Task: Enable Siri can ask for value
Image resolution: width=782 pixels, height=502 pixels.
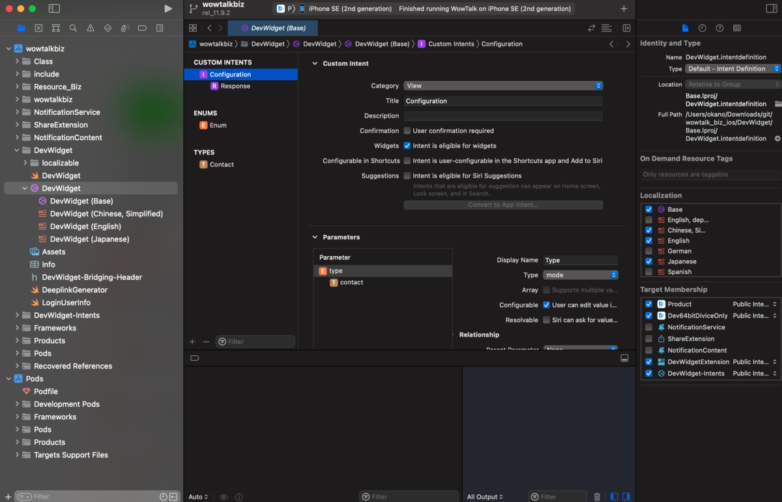Action: 547,320
